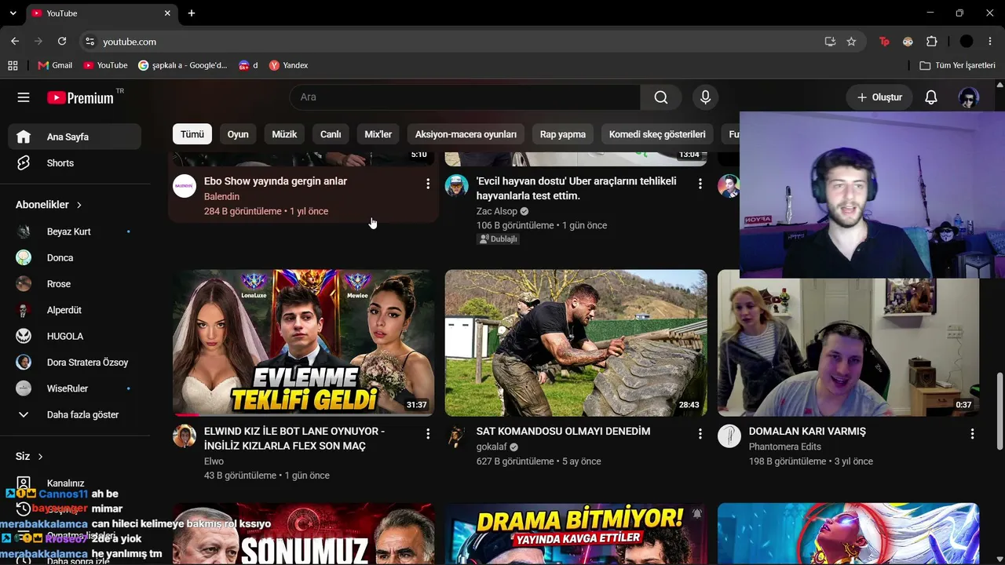Select the Aksiyon-macera oyunları chip
Screen dimensions: 1005x565
(x=466, y=134)
